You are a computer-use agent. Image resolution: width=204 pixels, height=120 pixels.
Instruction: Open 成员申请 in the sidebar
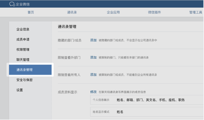pos(23,39)
